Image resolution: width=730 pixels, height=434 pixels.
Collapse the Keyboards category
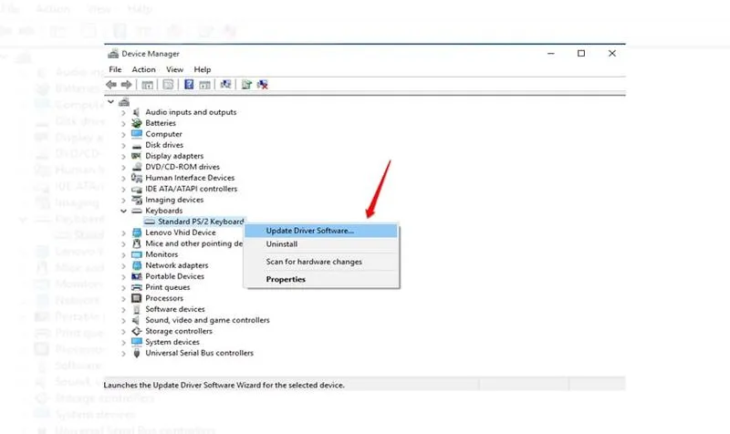pos(124,211)
